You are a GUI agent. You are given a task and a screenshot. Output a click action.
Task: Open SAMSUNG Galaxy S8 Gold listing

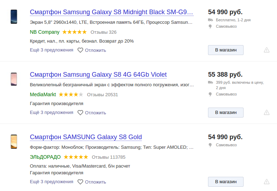86,137
